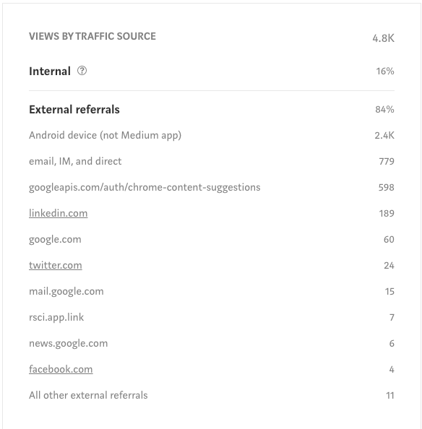
Task: Click the 189 linkedin views count
Action: pos(387,213)
